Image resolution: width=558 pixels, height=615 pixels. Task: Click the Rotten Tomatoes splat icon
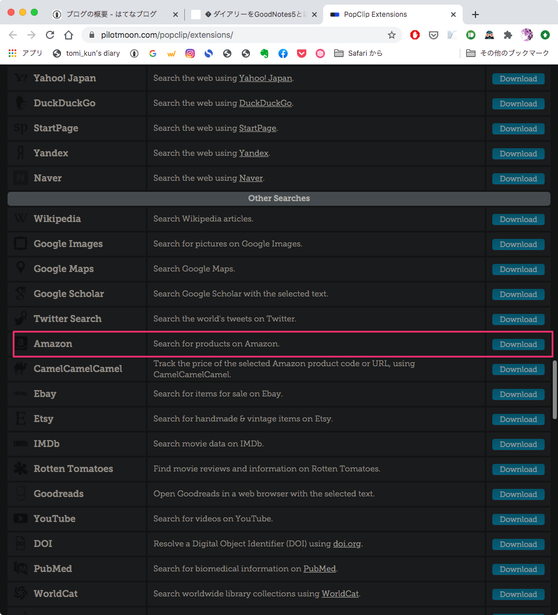(20, 469)
